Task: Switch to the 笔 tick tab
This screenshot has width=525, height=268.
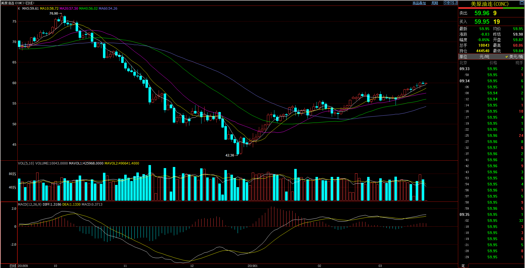Action: point(463,266)
